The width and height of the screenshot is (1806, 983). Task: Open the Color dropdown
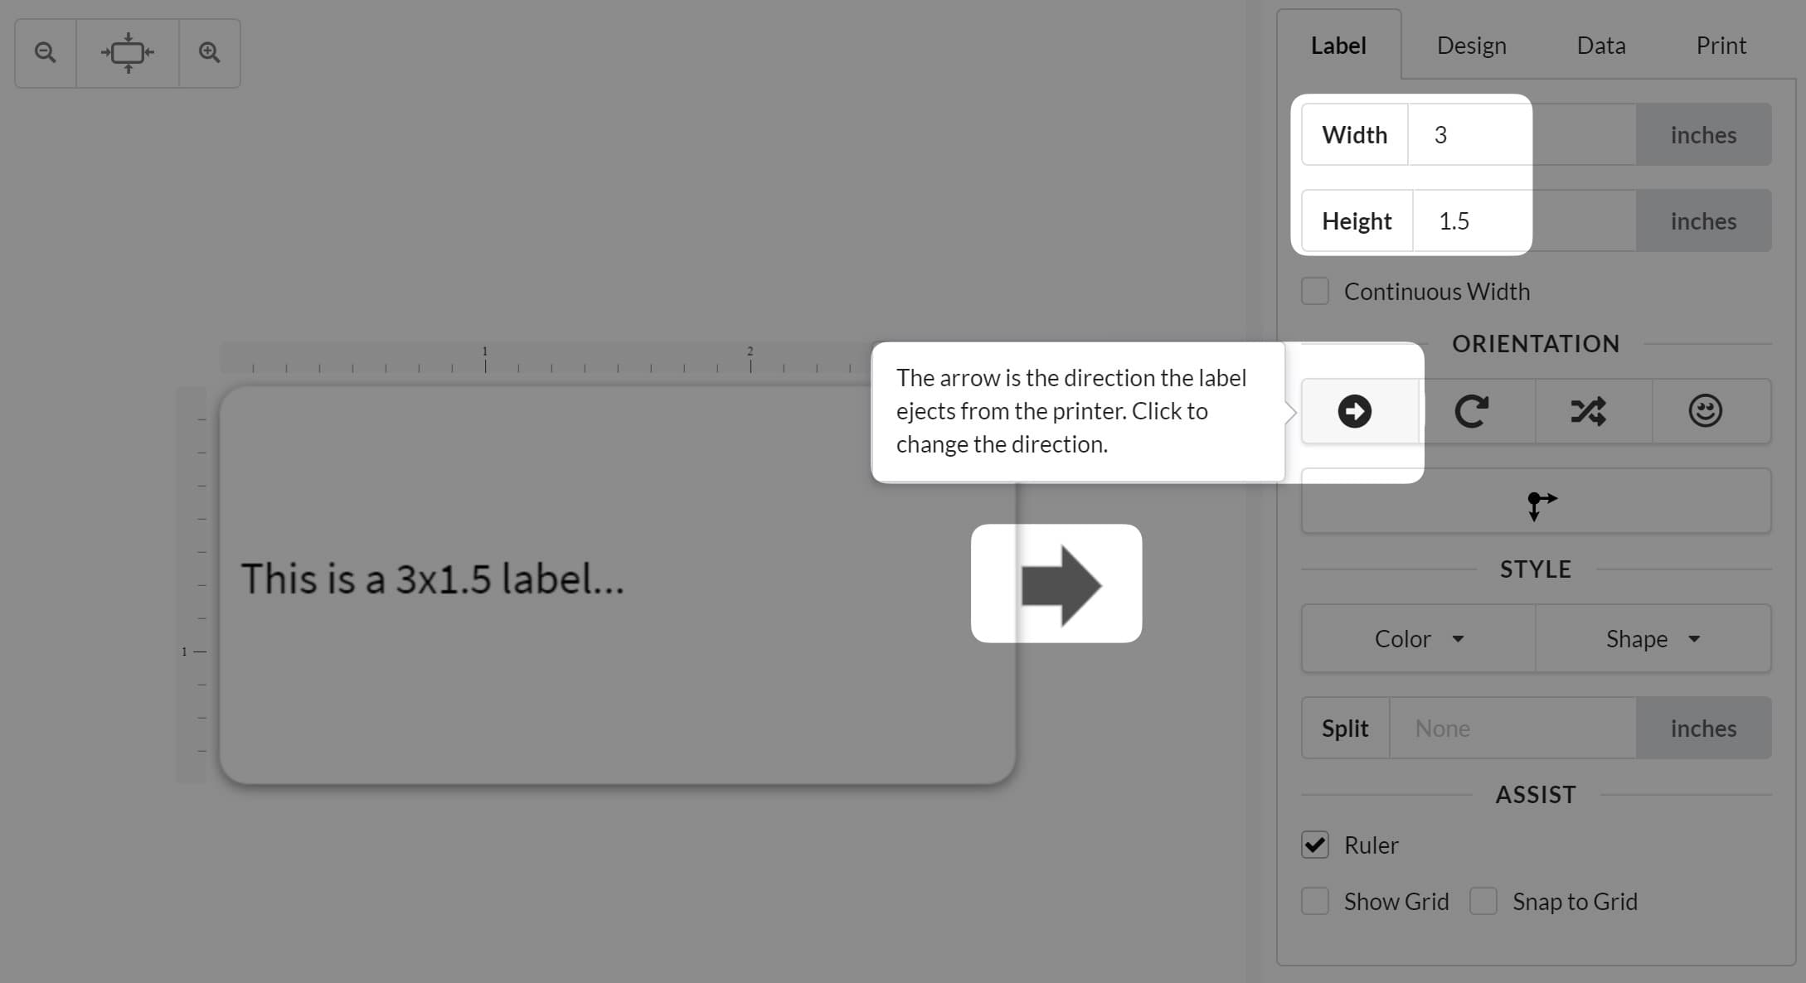pyautogui.click(x=1419, y=639)
